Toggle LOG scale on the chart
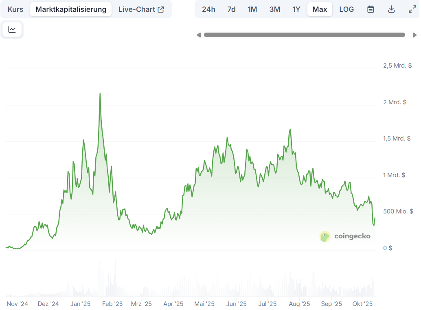 click(x=346, y=9)
